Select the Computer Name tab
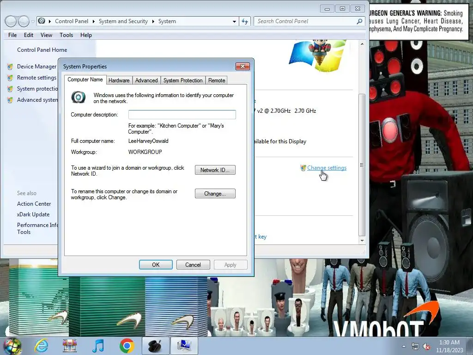The image size is (473, 355). [85, 80]
